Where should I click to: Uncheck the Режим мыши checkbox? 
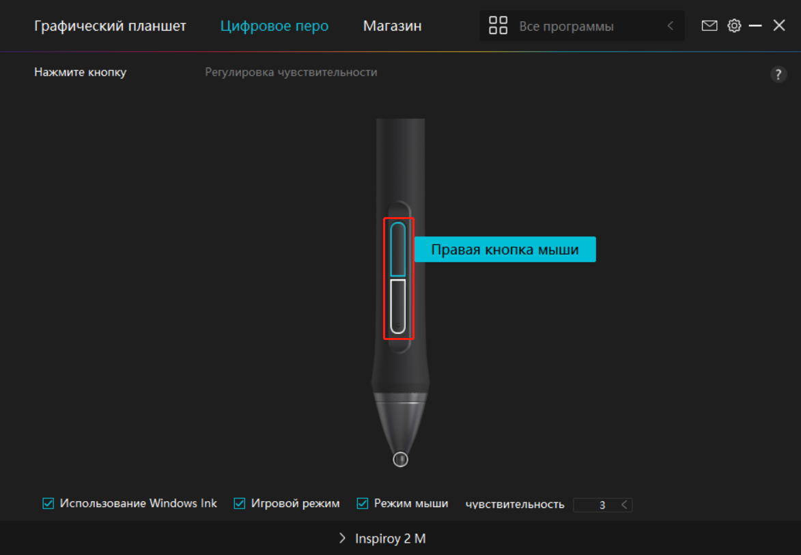363,504
